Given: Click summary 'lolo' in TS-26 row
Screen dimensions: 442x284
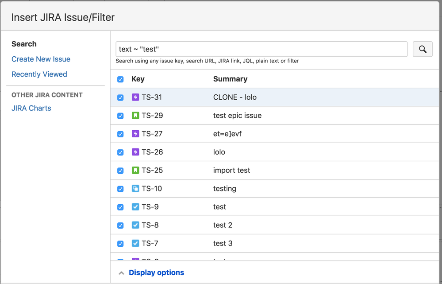Looking at the screenshot, I should pos(219,152).
